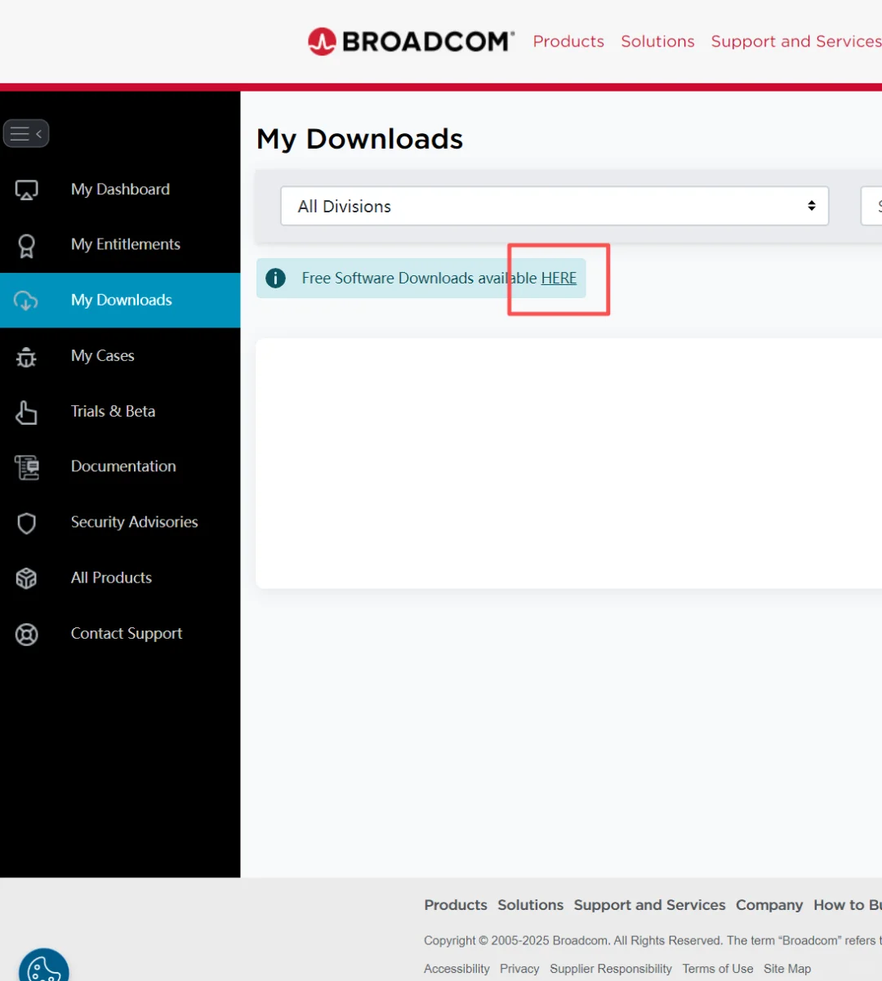Open Support and Services top menu
Screen dimensions: 882x981
click(x=796, y=41)
